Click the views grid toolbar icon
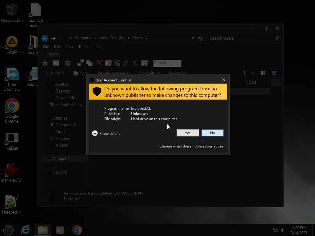This screenshot has height=236, width=315. click(x=145, y=63)
